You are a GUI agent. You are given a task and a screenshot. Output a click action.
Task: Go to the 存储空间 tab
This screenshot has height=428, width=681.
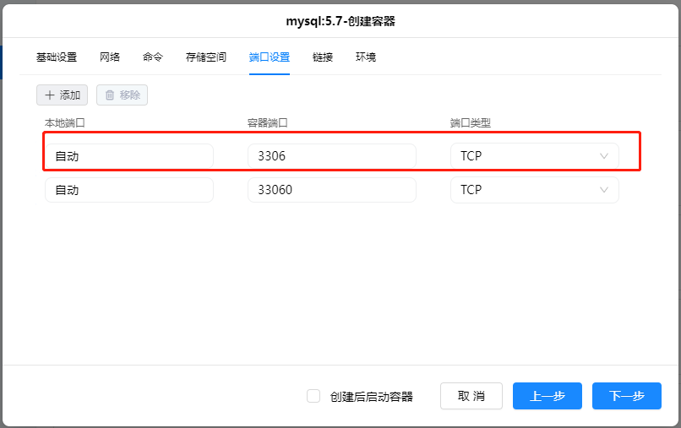click(x=206, y=57)
